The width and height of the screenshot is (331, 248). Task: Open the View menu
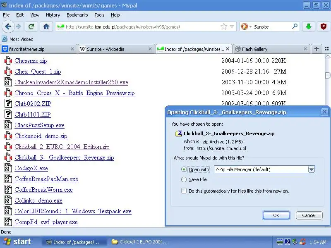tap(35, 15)
